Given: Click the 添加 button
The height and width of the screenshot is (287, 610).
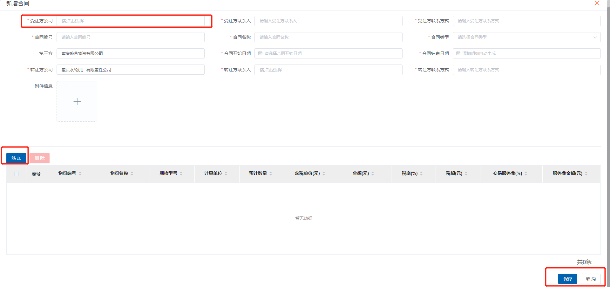Looking at the screenshot, I should pyautogui.click(x=16, y=158).
